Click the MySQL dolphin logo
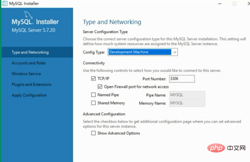Viewport: 250px width, 162px height. coord(28,15)
